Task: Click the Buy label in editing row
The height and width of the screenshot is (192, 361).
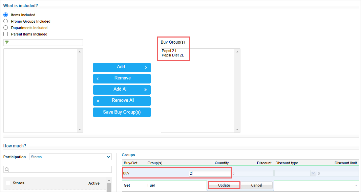Action: [x=126, y=173]
